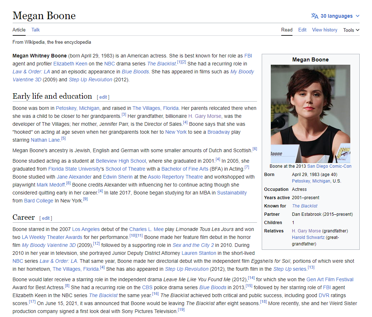Screen dimensions: 372x317
Task: Follow the Mark Medoff link
Action: (51, 185)
